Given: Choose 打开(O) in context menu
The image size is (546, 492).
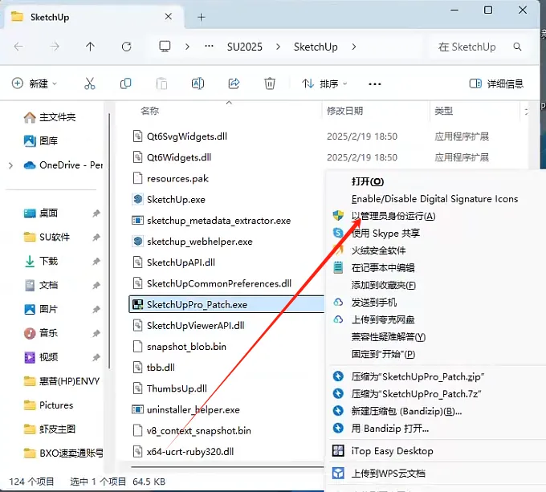Looking at the screenshot, I should pyautogui.click(x=368, y=181).
